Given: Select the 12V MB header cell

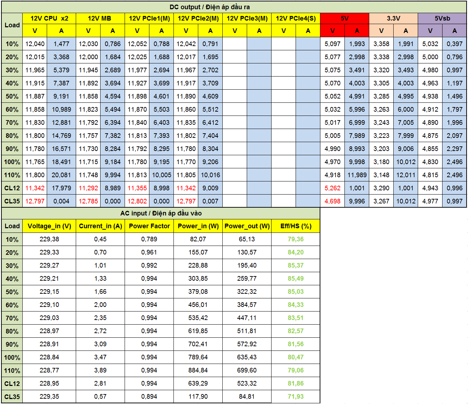Looking at the screenshot, I should coord(99,18).
